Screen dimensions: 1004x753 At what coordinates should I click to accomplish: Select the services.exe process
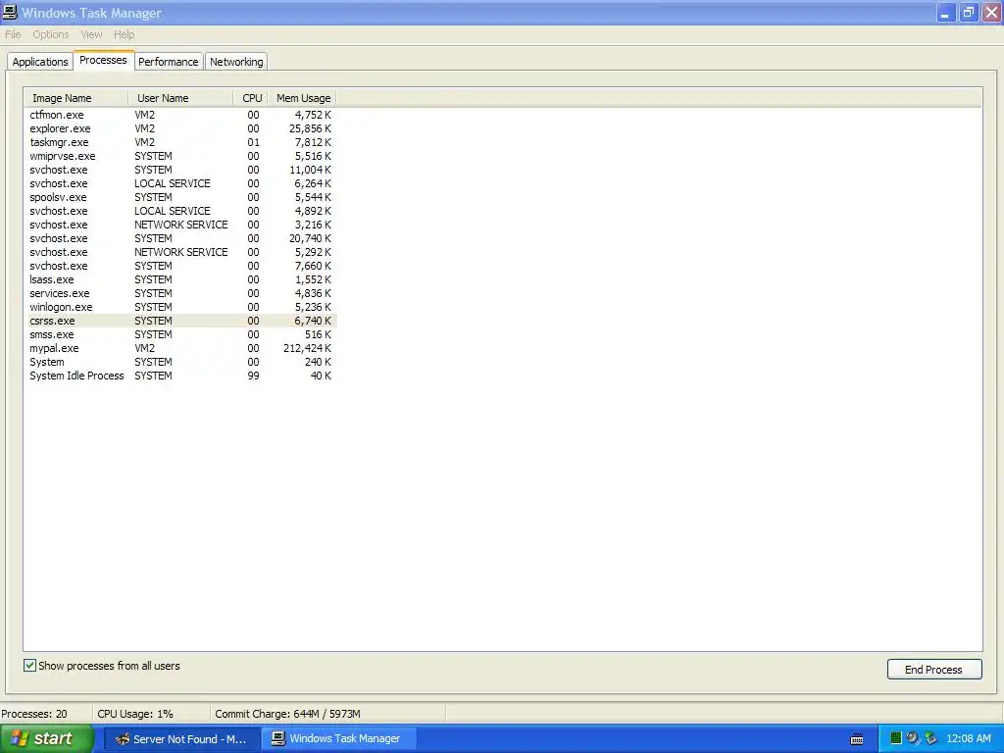click(180, 293)
